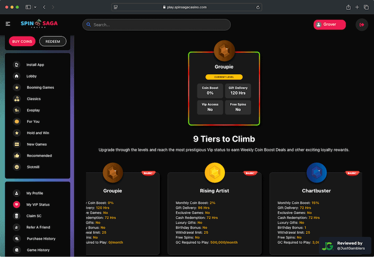The height and width of the screenshot is (257, 374).
Task: Click the Classics cherries icon
Action: coord(17,99)
